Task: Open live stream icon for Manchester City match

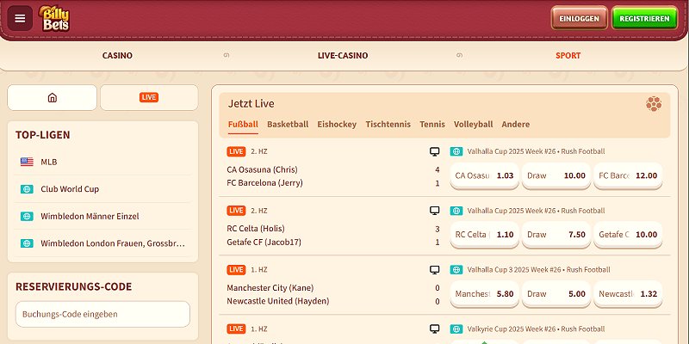Action: pyautogui.click(x=435, y=269)
